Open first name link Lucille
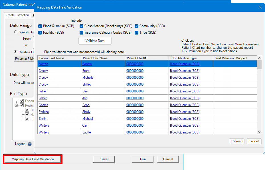Viewport: 265px width, 170px height. 87,132
